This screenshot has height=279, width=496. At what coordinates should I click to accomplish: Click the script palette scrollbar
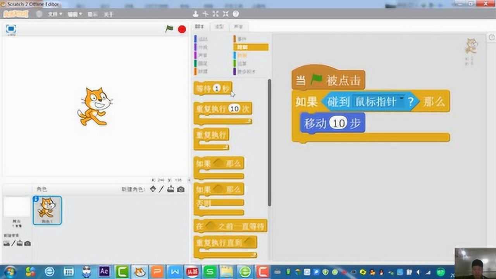(269, 143)
